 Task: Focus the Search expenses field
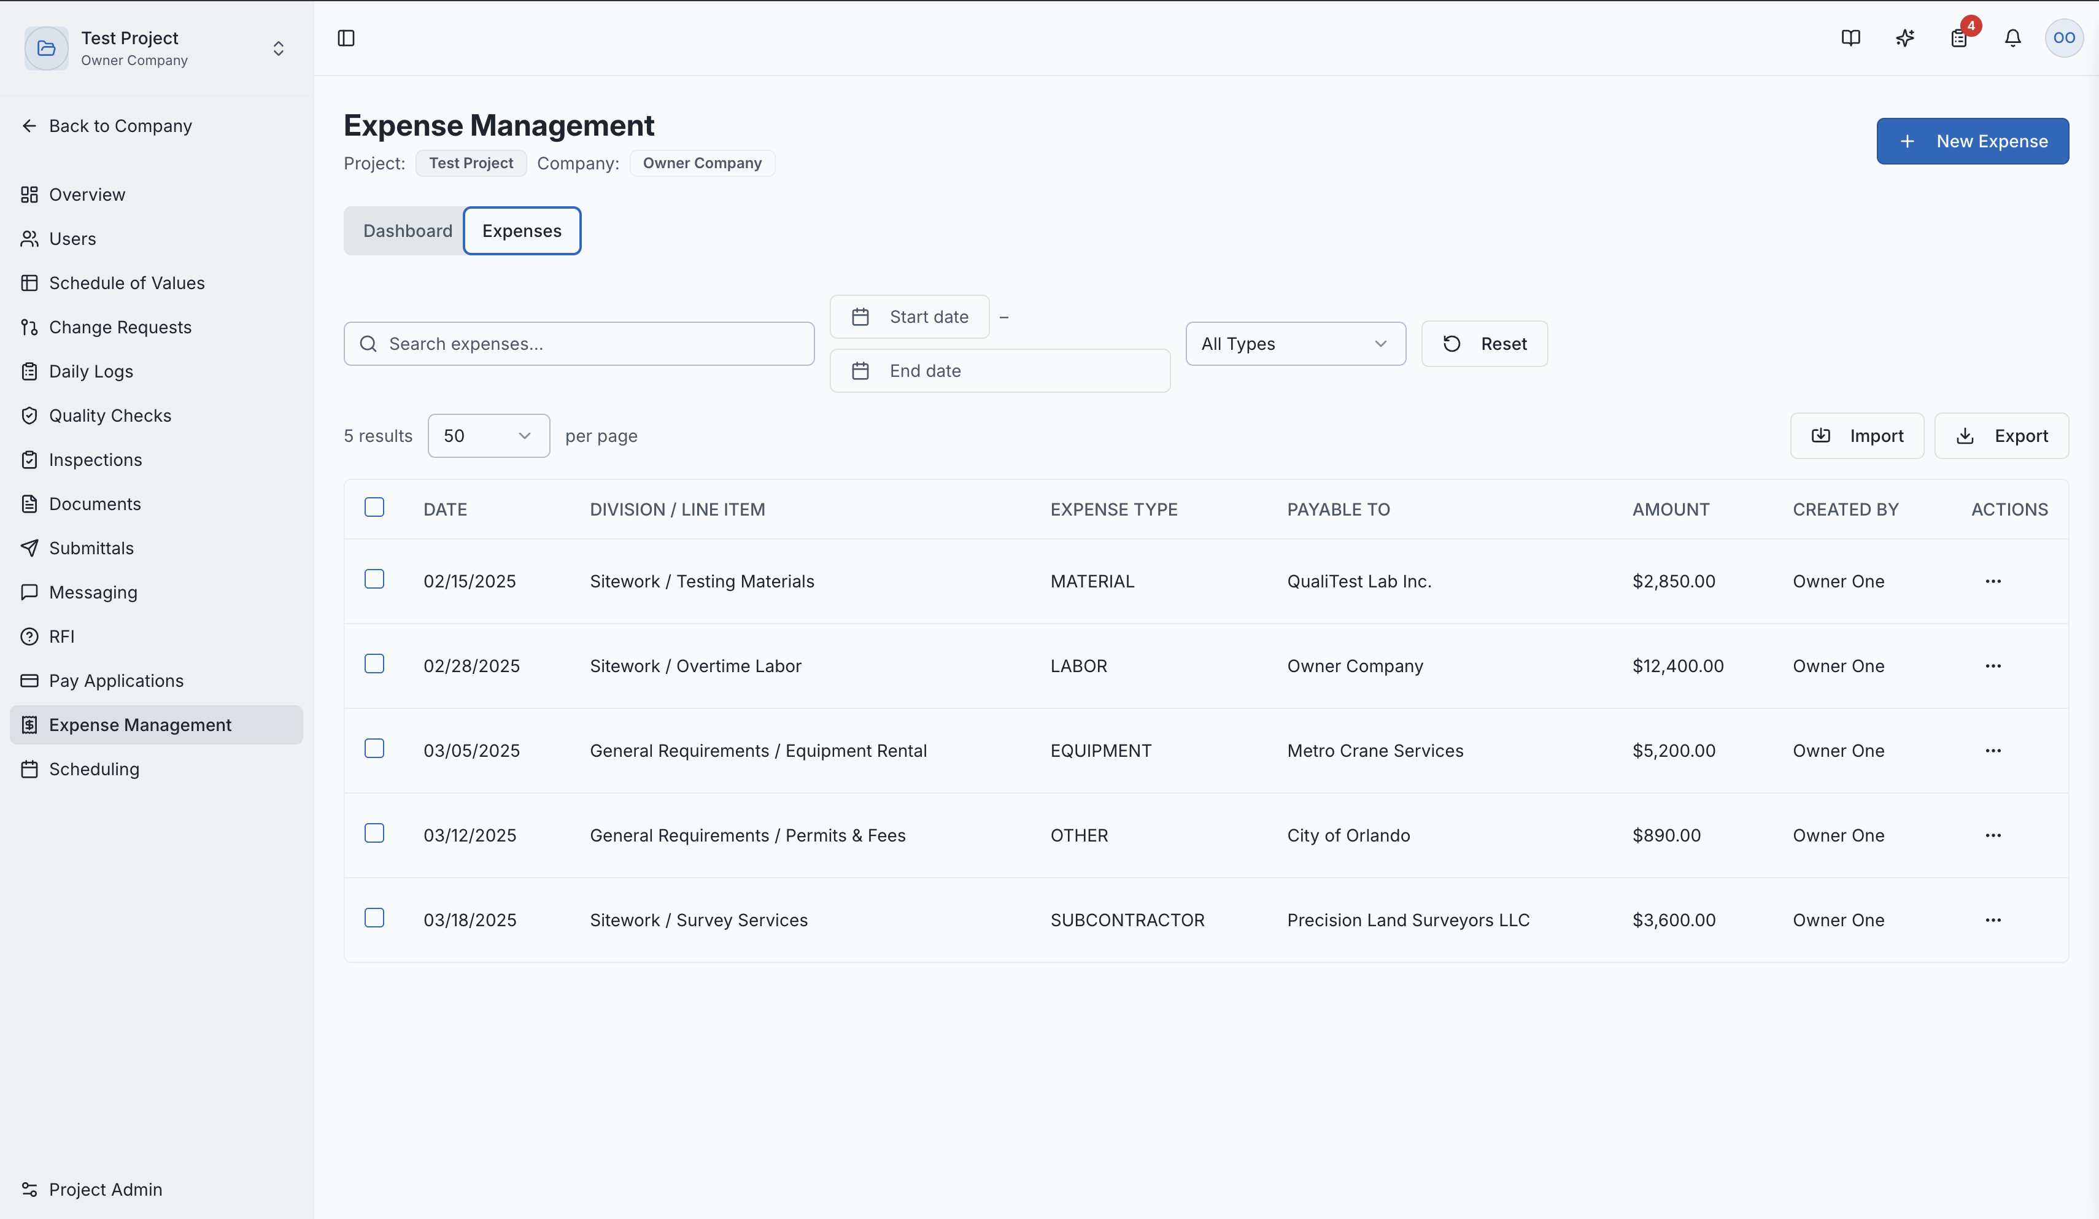coord(579,343)
